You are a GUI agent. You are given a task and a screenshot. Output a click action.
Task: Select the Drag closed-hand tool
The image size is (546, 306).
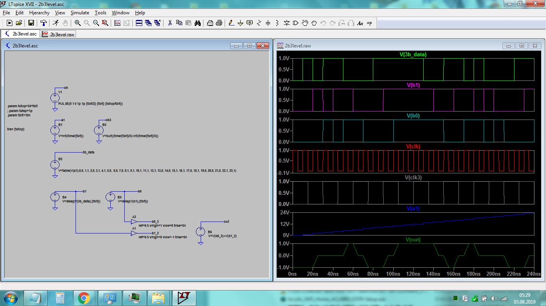[x=314, y=23]
